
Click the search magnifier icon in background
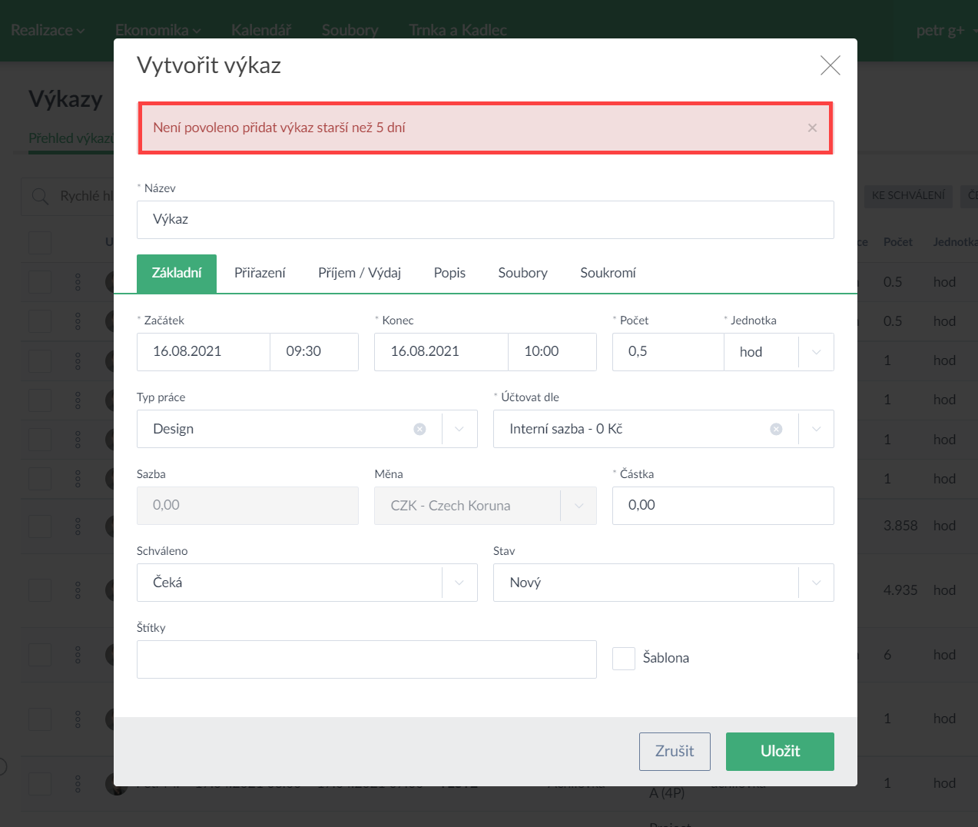tap(40, 197)
